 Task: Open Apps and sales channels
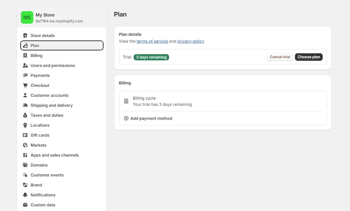point(62,155)
